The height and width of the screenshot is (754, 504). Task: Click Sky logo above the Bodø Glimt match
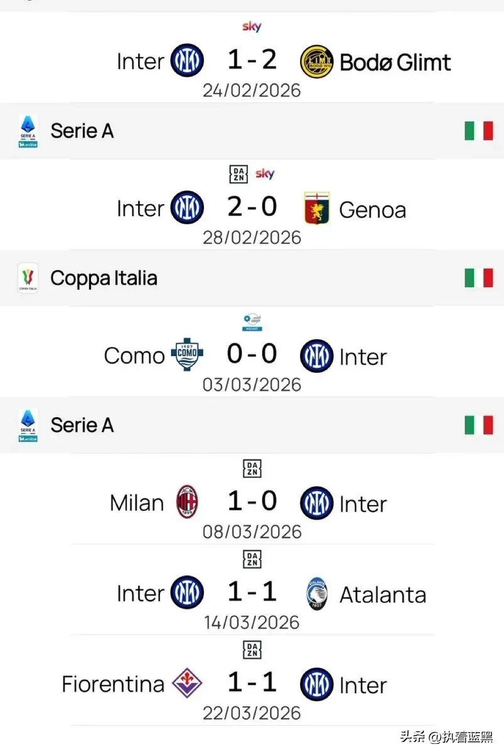click(x=252, y=27)
